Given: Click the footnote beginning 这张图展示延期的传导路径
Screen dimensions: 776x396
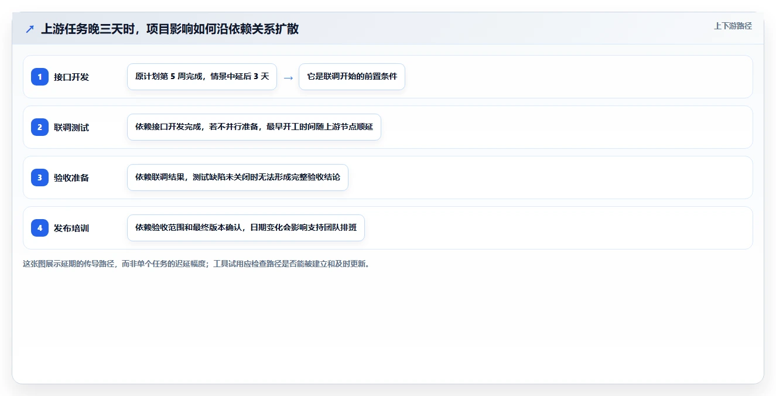Looking at the screenshot, I should 196,264.
